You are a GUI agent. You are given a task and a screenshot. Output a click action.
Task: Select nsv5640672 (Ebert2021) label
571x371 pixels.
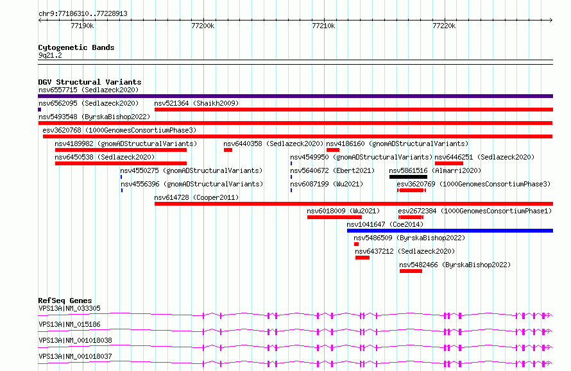coord(332,170)
